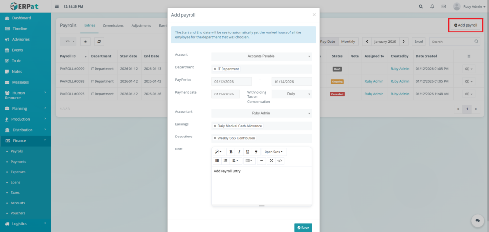The width and height of the screenshot is (489, 232).
Task: Open the Account dropdown
Action: point(261,56)
